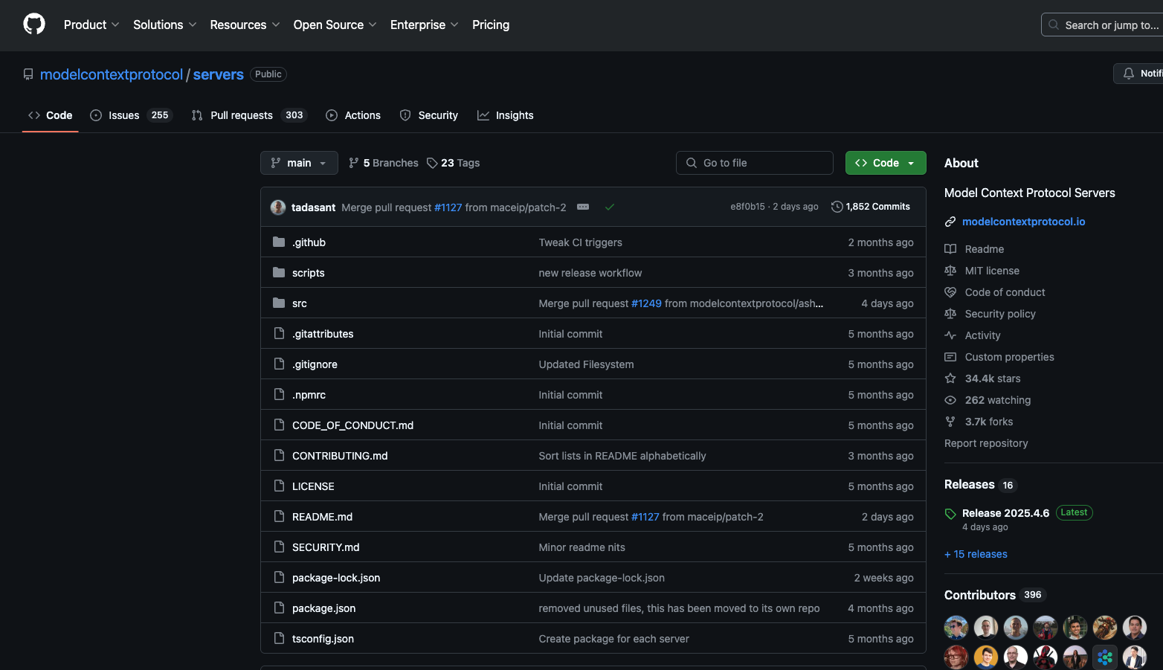Click the commit history clock icon
The height and width of the screenshot is (670, 1163).
[837, 207]
